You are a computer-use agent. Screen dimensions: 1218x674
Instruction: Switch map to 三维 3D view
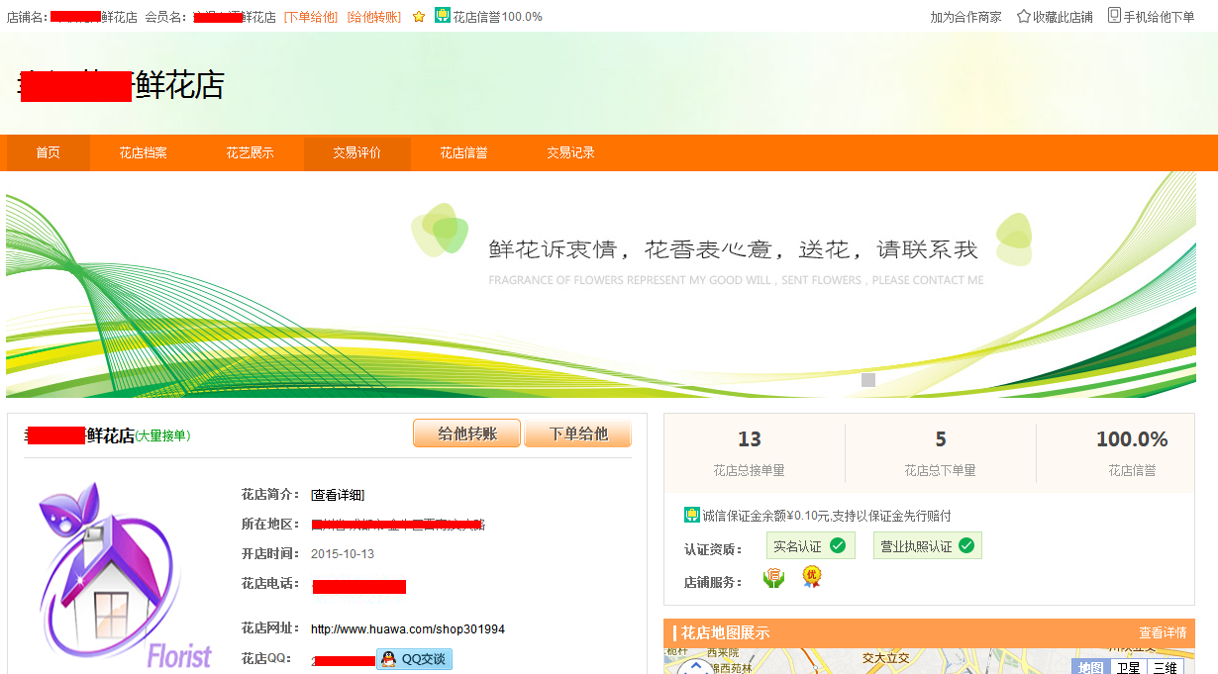click(x=1165, y=667)
